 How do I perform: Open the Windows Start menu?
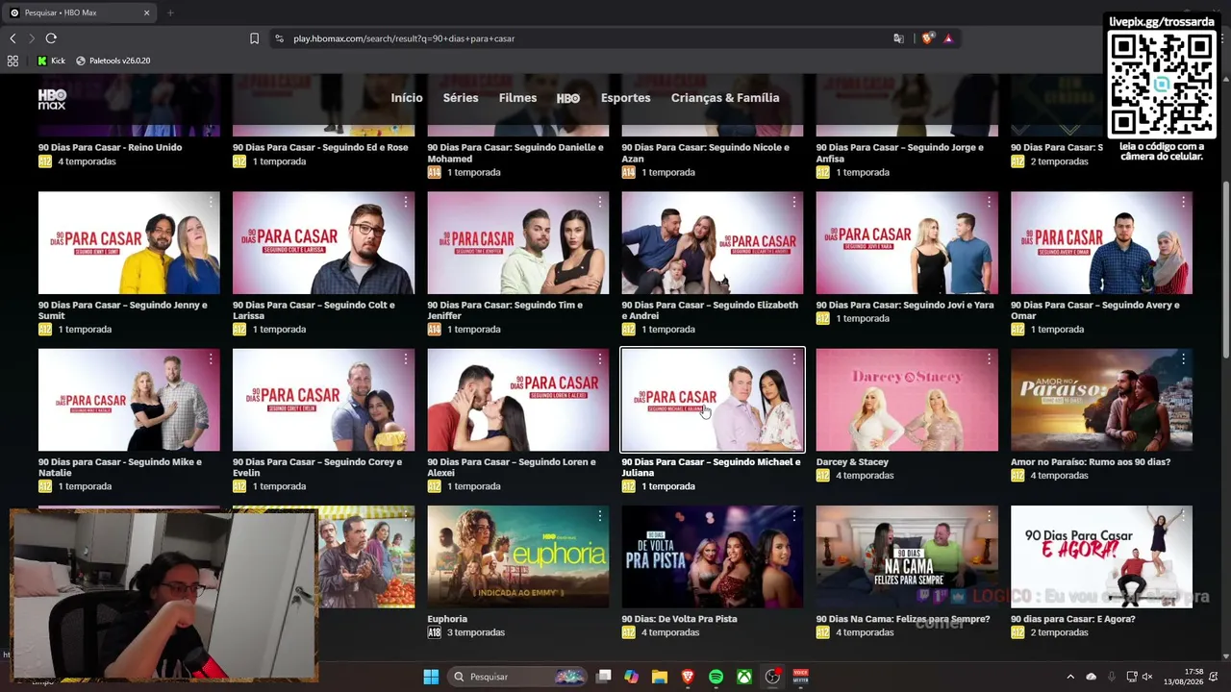tap(431, 677)
